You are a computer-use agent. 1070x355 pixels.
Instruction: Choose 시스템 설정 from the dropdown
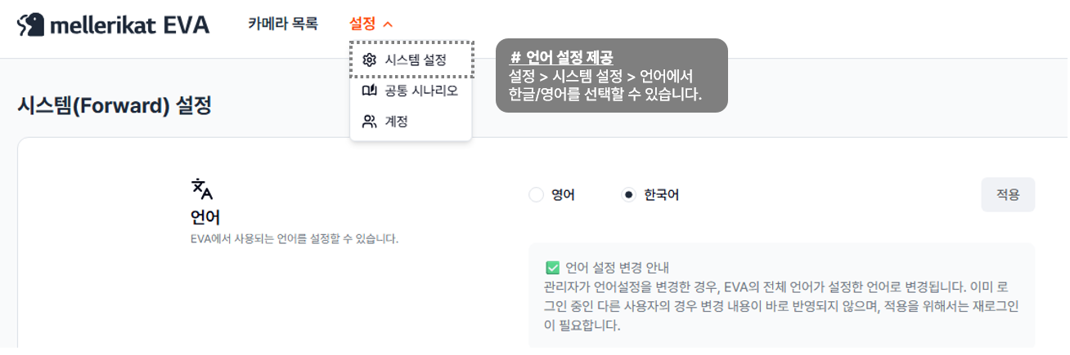click(416, 60)
